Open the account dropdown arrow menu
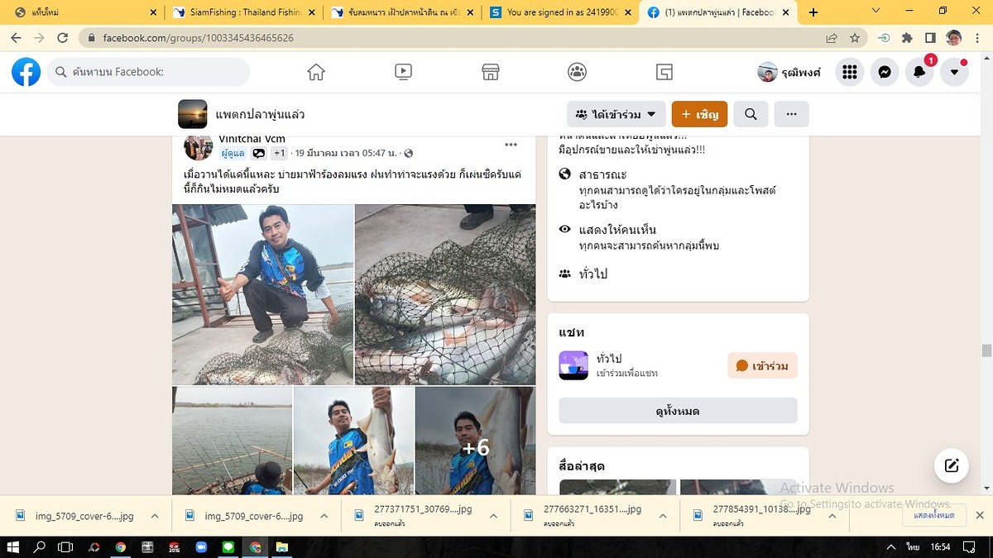This screenshot has width=993, height=558. click(954, 72)
